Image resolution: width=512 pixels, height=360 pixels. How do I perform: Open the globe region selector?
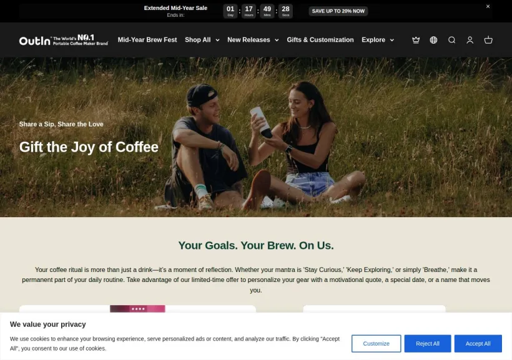(433, 40)
